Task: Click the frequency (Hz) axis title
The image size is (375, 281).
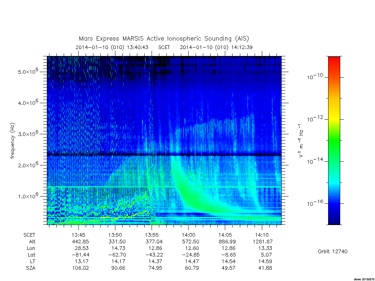Action: click(x=13, y=141)
